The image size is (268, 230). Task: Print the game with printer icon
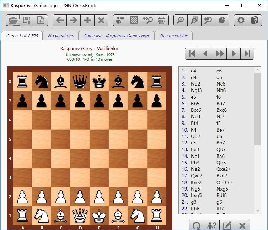[x=162, y=20]
